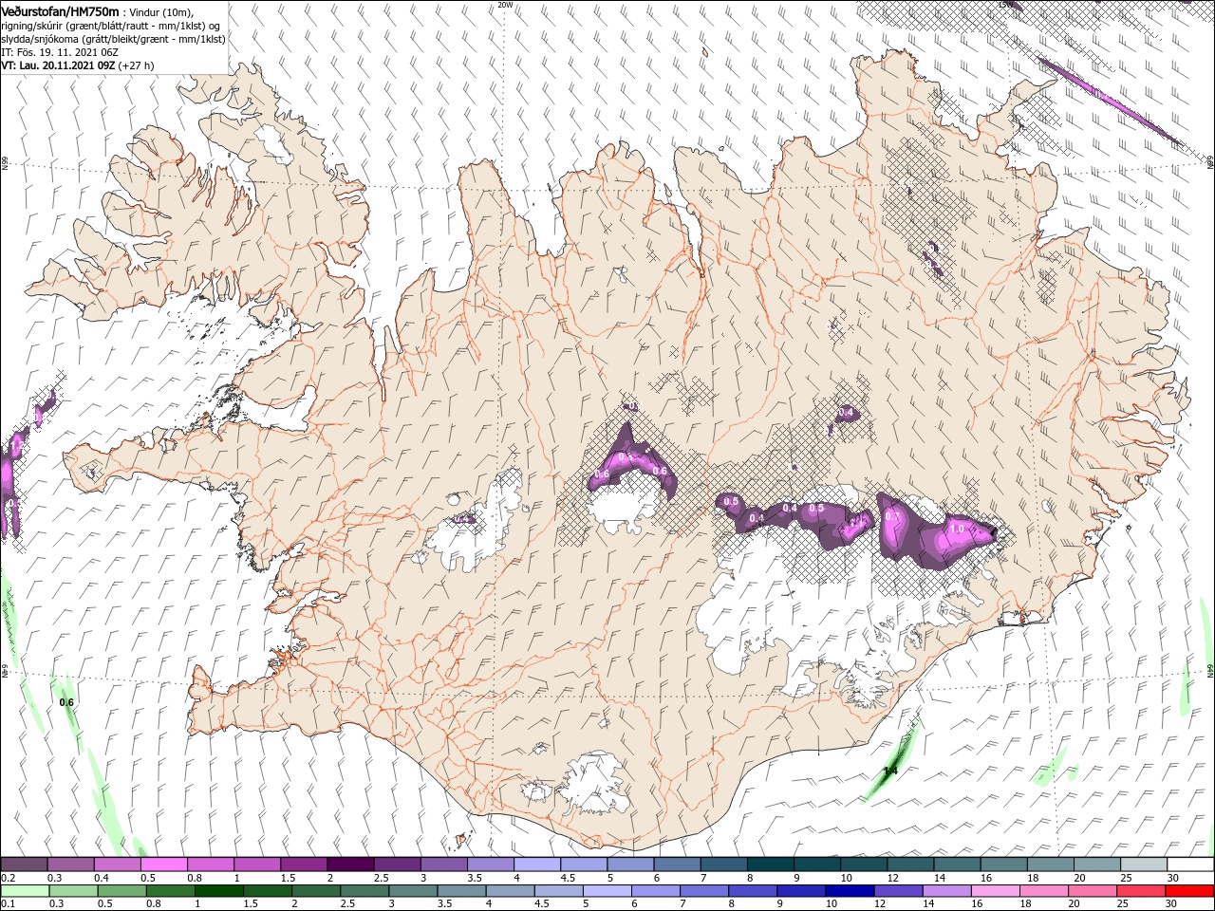Click the 1.0 snowfall value on pink area
The height and width of the screenshot is (911, 1215).
coord(957,529)
